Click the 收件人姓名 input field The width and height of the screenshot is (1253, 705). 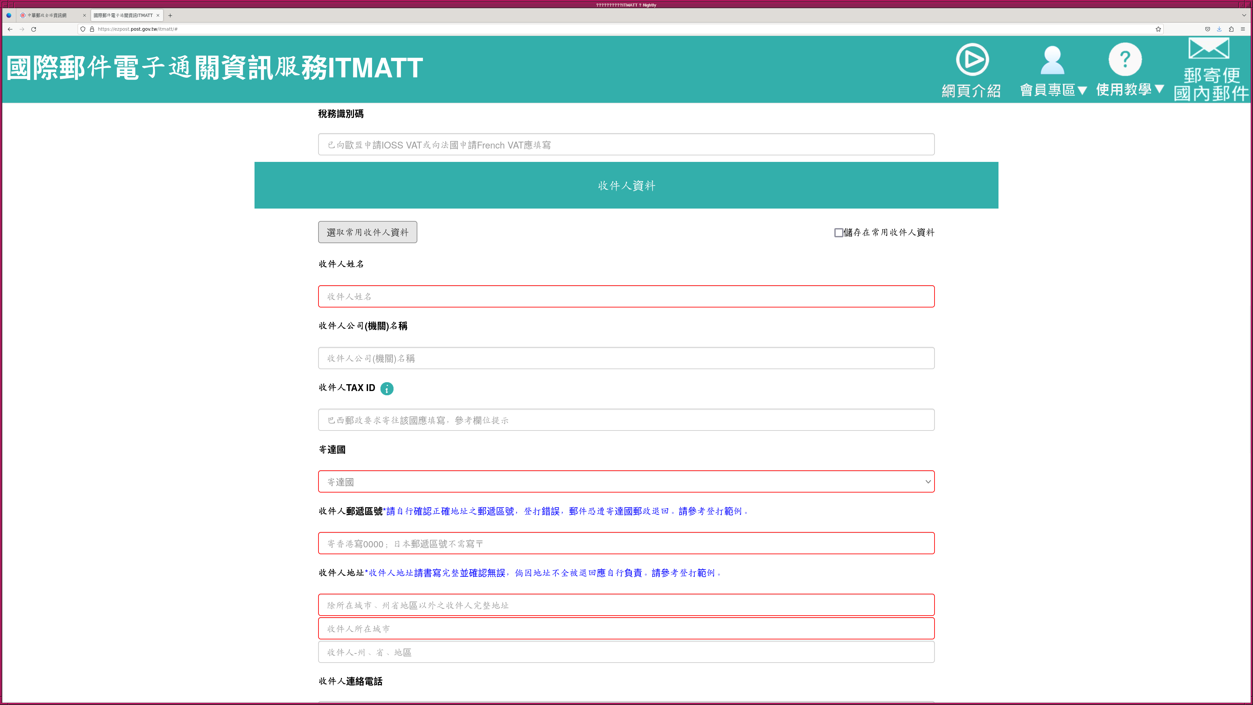(626, 296)
